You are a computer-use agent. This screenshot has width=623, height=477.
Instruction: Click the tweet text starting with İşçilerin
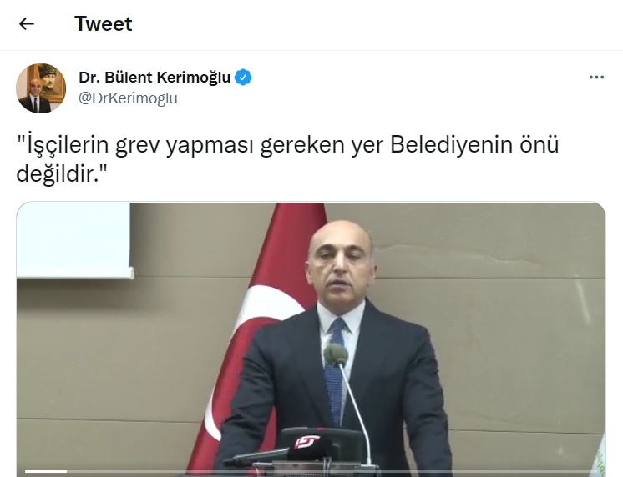coord(287,158)
